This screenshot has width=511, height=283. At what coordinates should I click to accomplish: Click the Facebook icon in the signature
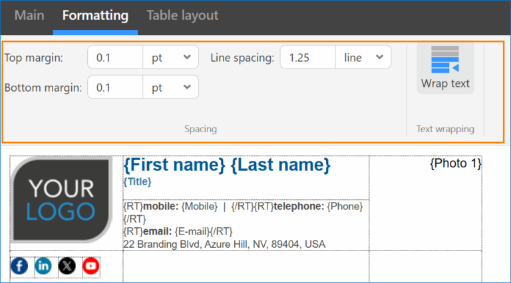19,266
